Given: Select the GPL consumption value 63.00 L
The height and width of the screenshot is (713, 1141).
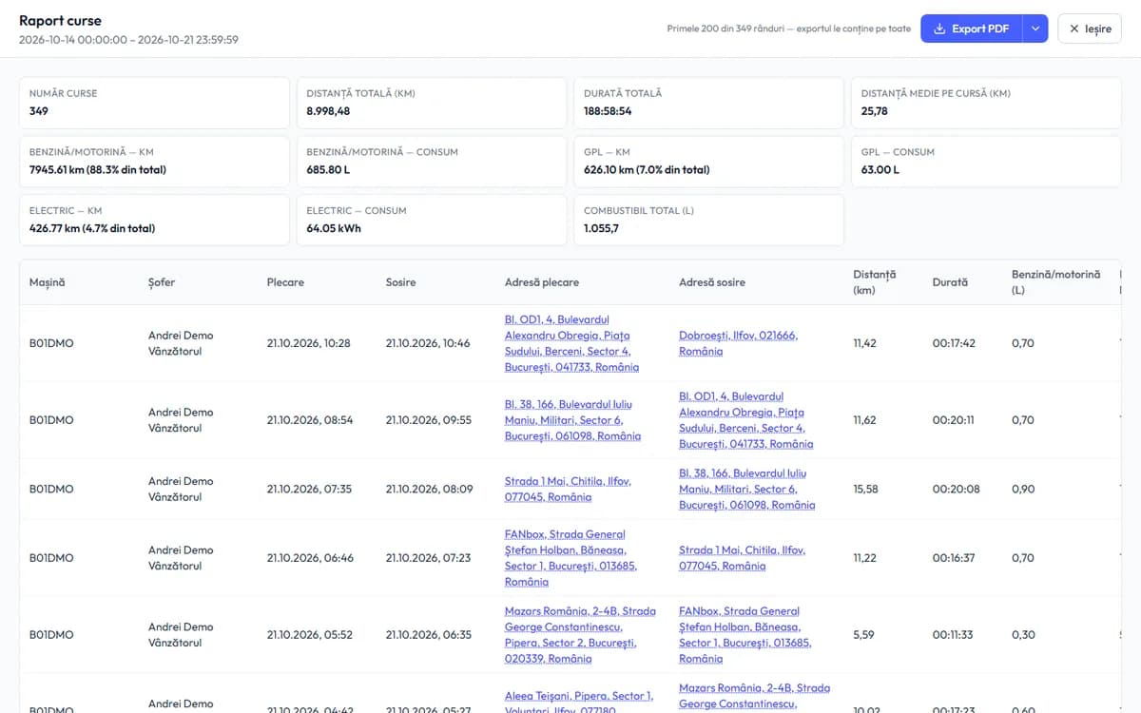Looking at the screenshot, I should (880, 169).
